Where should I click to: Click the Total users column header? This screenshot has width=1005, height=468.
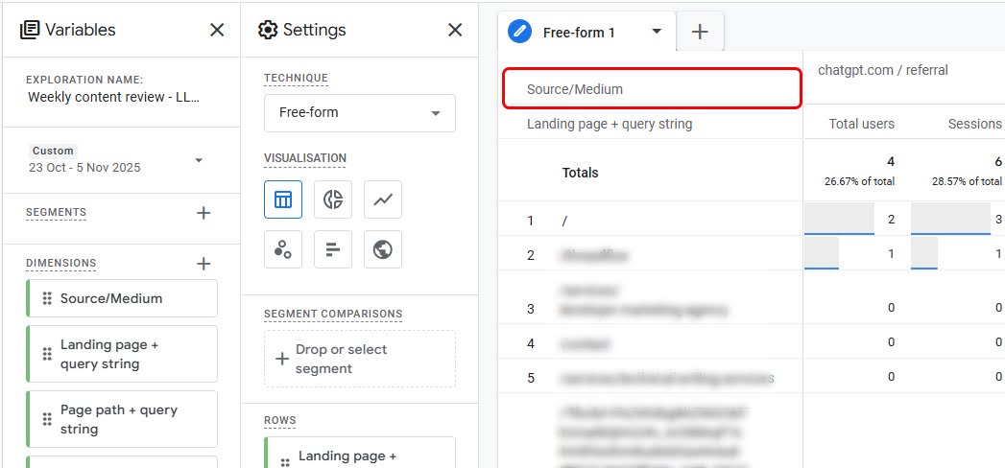(x=861, y=124)
